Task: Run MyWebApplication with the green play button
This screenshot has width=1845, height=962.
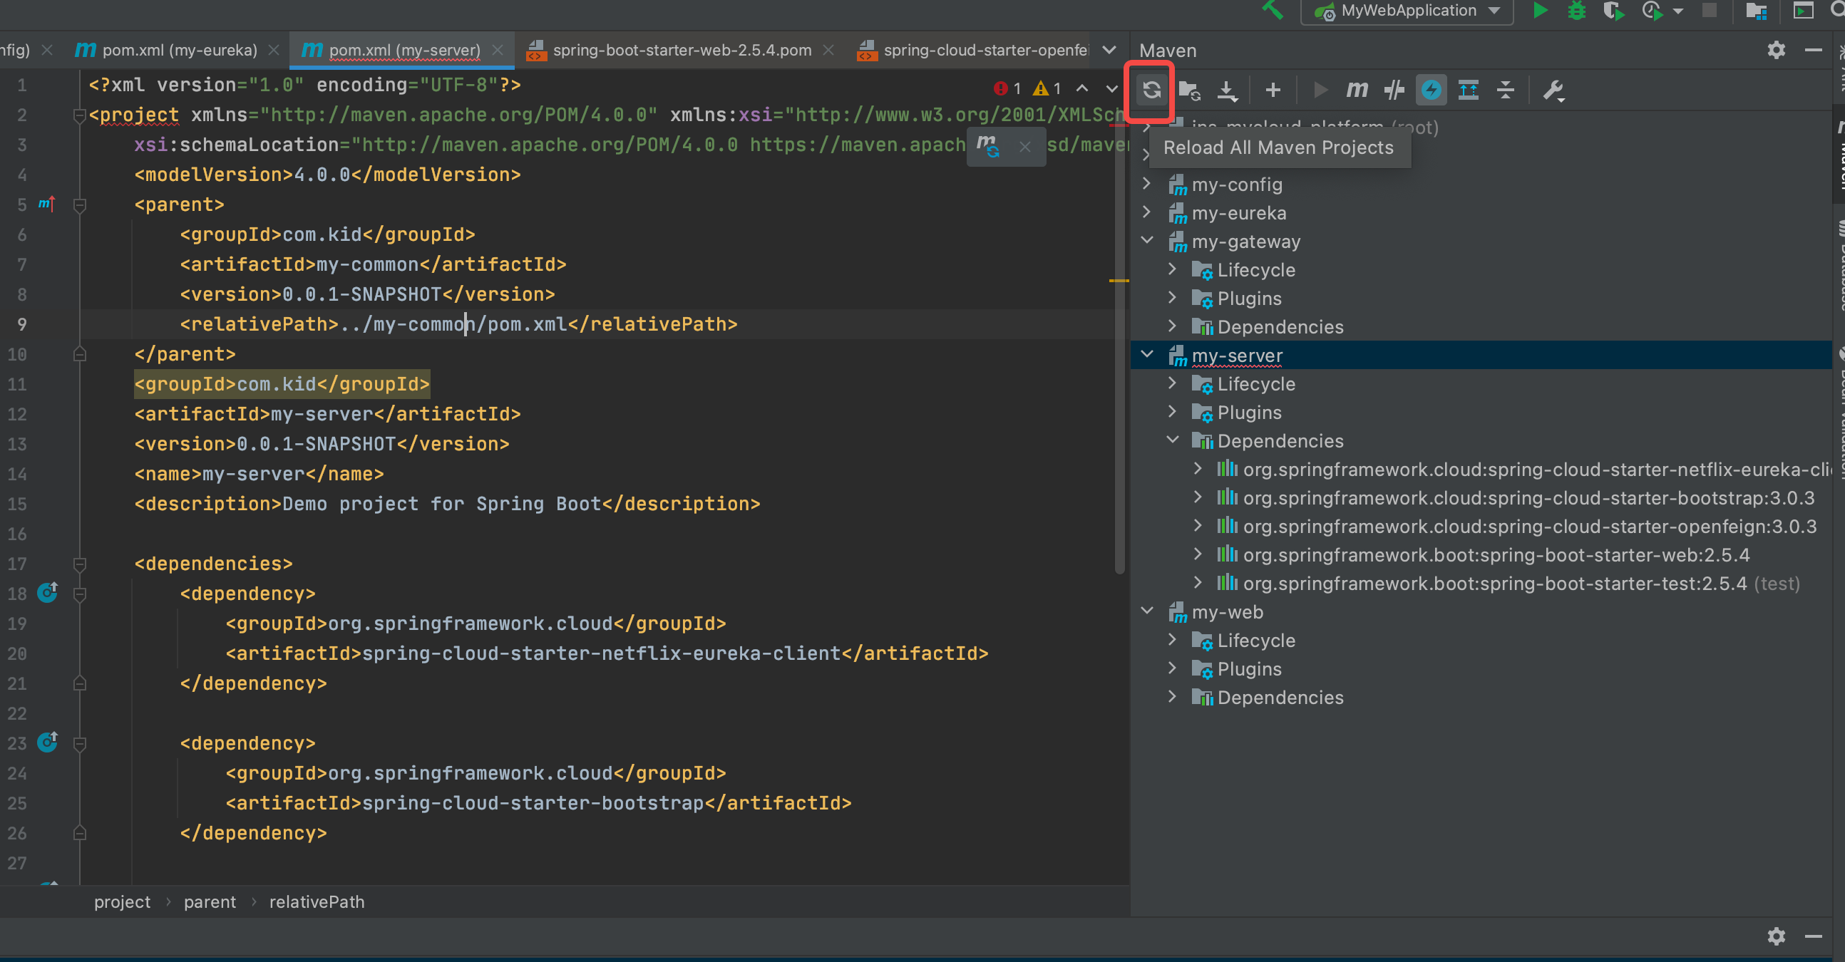Action: (1540, 11)
